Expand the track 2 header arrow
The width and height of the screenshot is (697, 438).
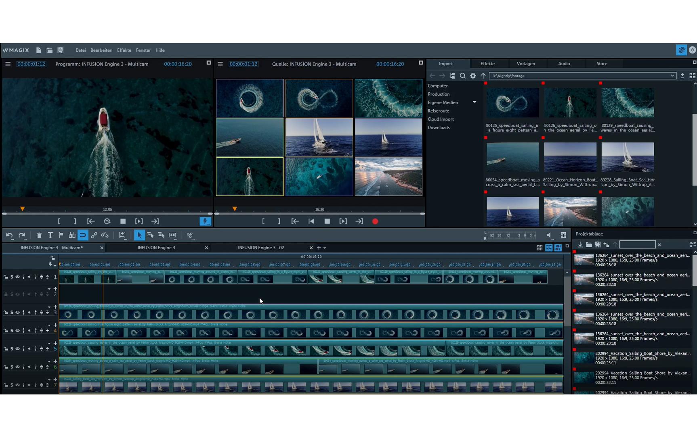point(49,289)
